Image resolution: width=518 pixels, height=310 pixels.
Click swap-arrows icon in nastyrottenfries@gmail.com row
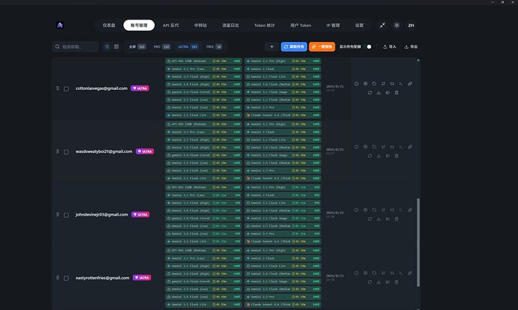pos(383,273)
